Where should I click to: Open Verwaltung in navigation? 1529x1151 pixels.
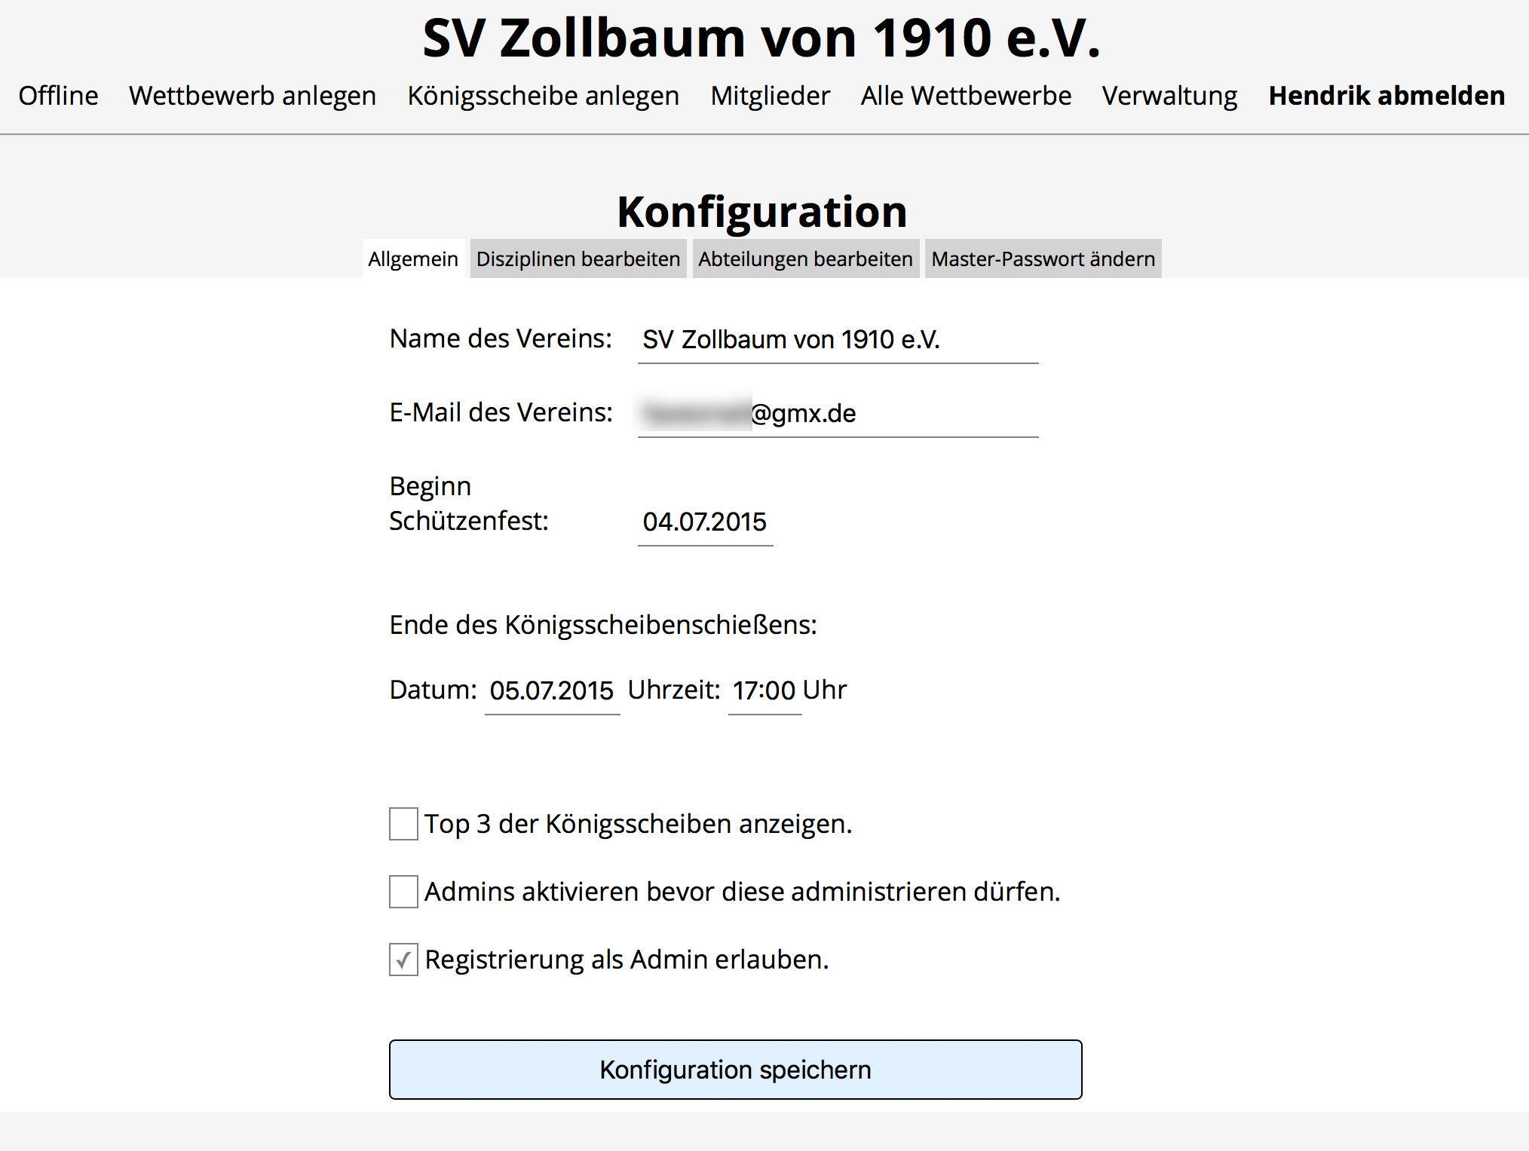click(x=1169, y=96)
